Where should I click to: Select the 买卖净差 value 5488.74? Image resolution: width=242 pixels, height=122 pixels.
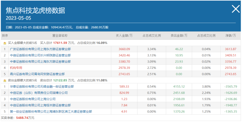tap(22, 118)
